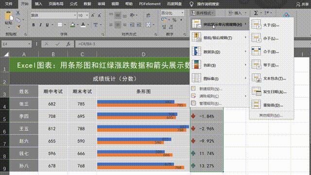The image size is (311, 175).
Task: Toggle Bold formatting
Action: point(34,25)
